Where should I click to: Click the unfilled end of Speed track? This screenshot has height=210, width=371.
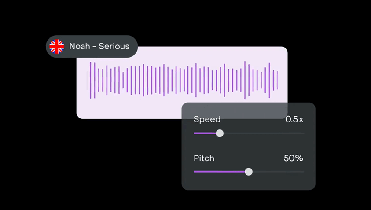[x=300, y=133]
